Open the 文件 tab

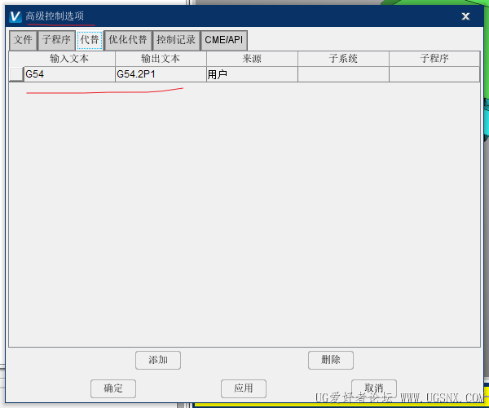(23, 40)
